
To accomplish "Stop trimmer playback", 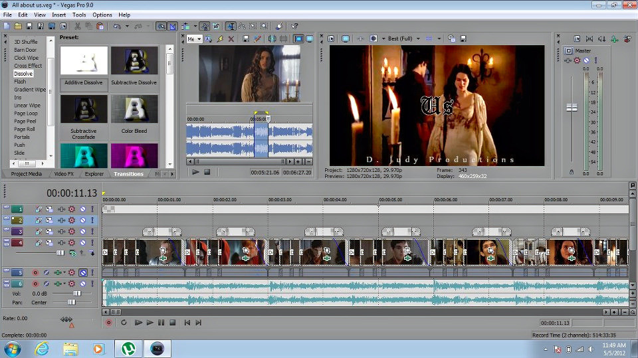I will pyautogui.click(x=207, y=172).
